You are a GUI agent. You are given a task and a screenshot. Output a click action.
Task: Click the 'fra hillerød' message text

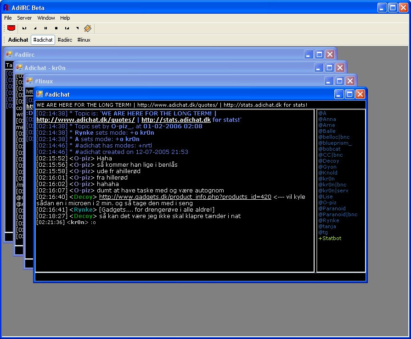(x=112, y=178)
